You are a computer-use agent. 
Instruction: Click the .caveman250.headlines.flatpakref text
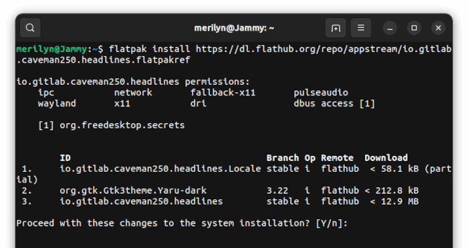pyautogui.click(x=103, y=60)
